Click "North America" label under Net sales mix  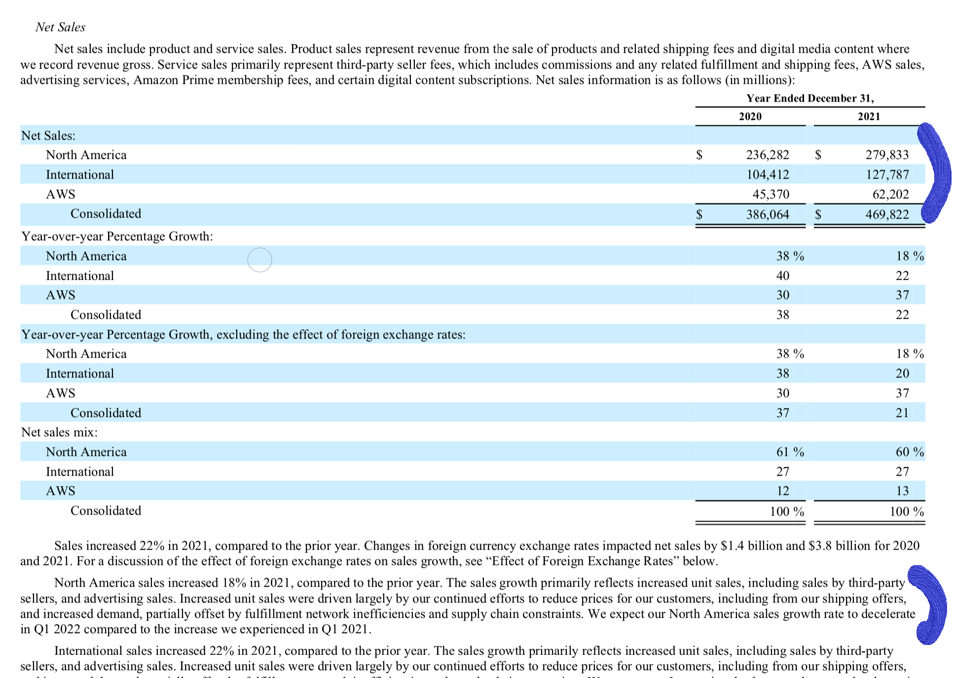86,452
